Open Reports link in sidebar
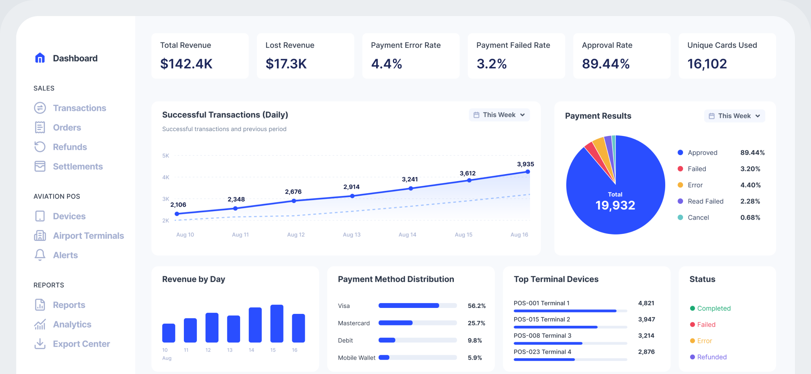811x374 pixels. point(69,305)
